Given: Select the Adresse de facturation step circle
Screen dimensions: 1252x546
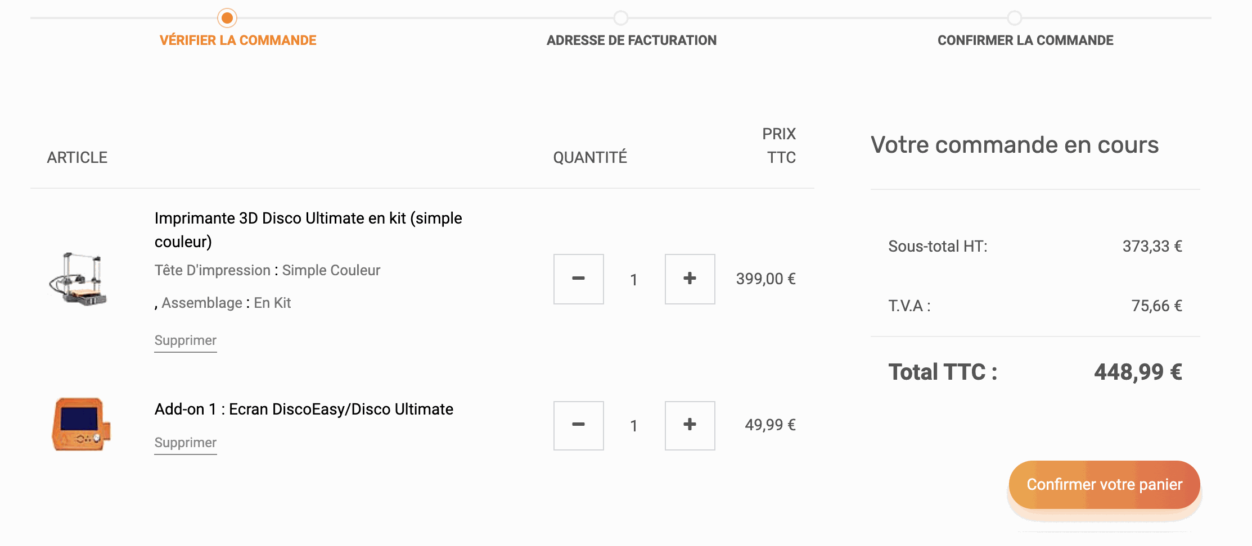Looking at the screenshot, I should point(621,18).
